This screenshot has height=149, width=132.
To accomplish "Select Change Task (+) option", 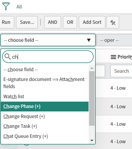I will pyautogui.click(x=45, y=126).
